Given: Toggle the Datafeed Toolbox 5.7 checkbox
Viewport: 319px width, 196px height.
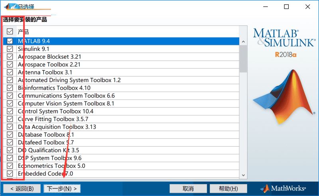Looking at the screenshot, I should click(10, 142).
